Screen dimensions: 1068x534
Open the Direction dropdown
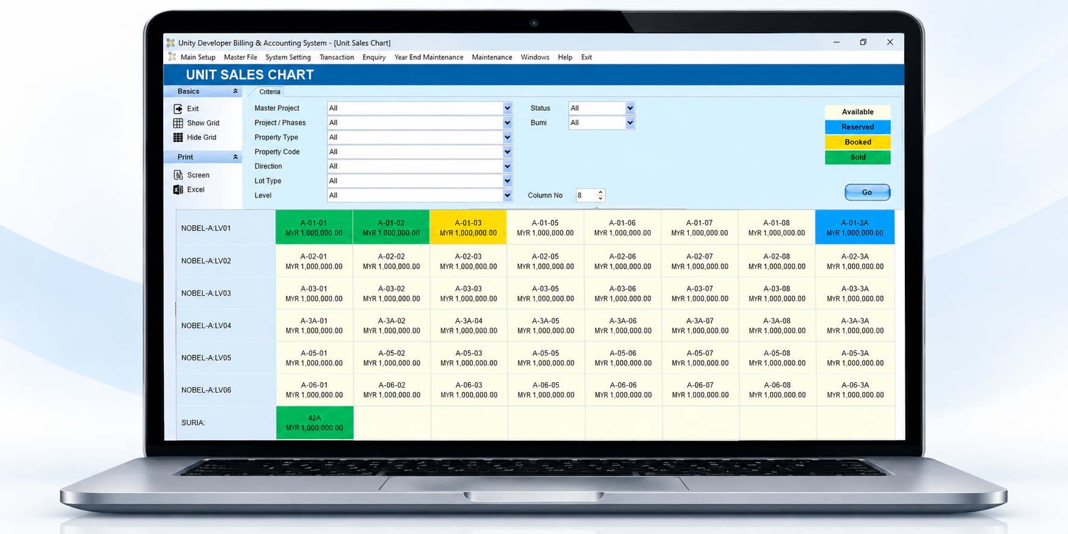point(507,166)
